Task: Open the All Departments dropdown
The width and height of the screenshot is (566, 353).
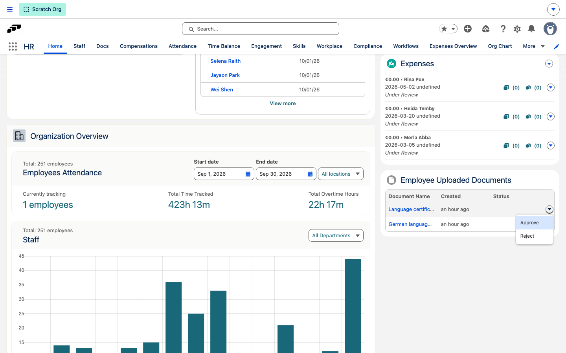Action: [x=336, y=235]
